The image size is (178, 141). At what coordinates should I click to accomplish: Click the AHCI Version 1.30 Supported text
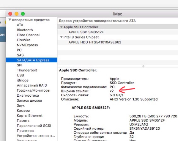pos(134,99)
